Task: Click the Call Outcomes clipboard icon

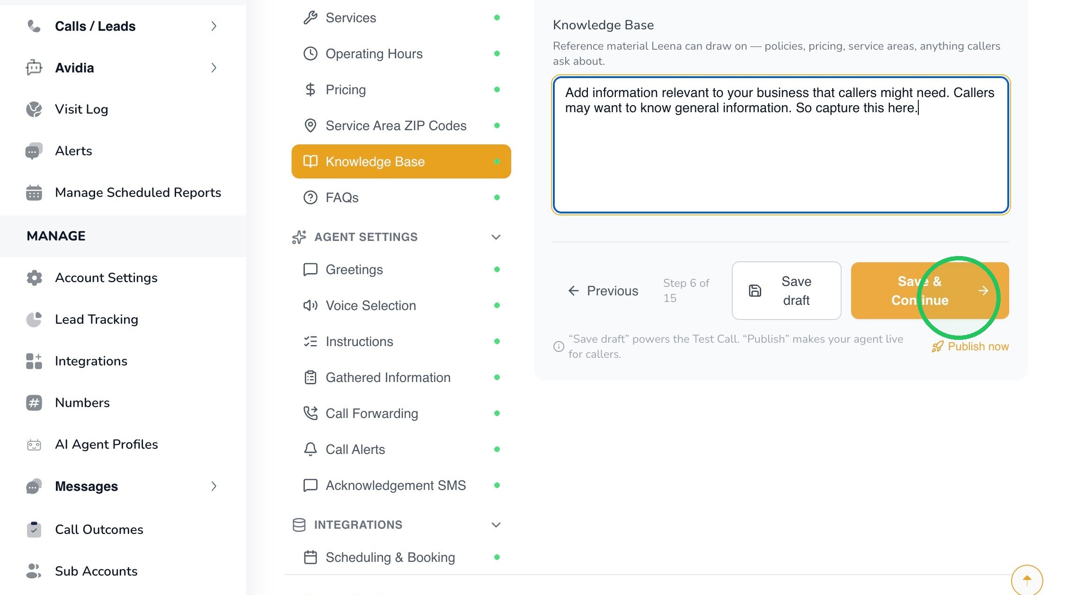Action: tap(34, 530)
